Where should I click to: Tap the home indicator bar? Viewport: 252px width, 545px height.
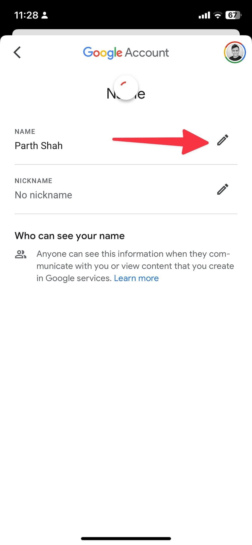[126, 538]
